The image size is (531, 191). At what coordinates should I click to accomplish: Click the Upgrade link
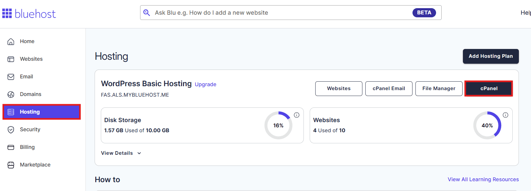pos(206,84)
